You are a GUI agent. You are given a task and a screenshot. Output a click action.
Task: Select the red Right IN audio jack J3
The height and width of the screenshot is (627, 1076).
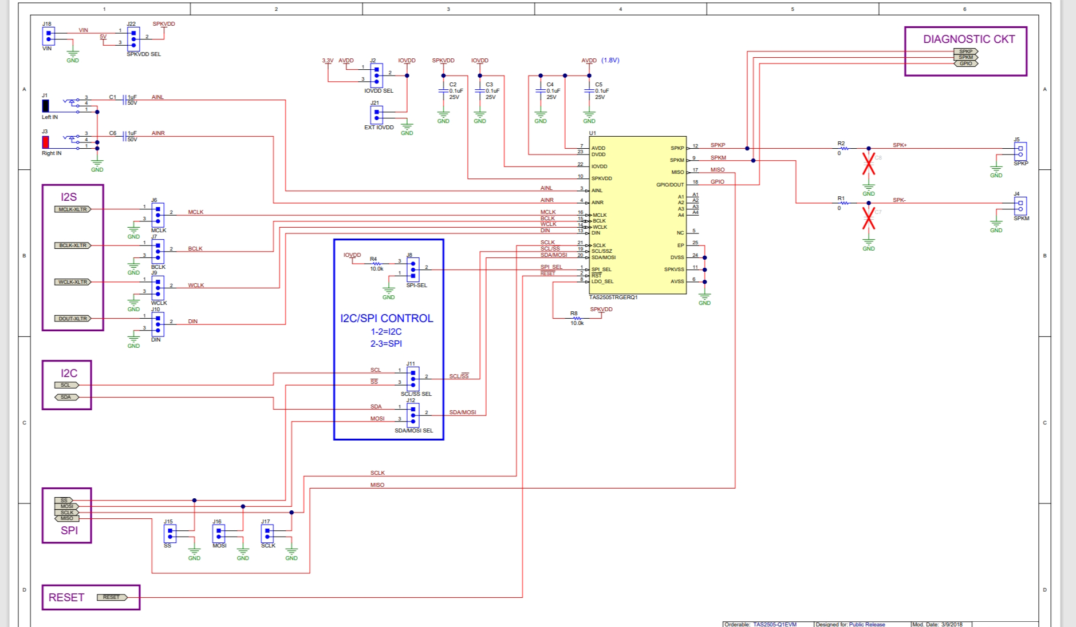[45, 142]
